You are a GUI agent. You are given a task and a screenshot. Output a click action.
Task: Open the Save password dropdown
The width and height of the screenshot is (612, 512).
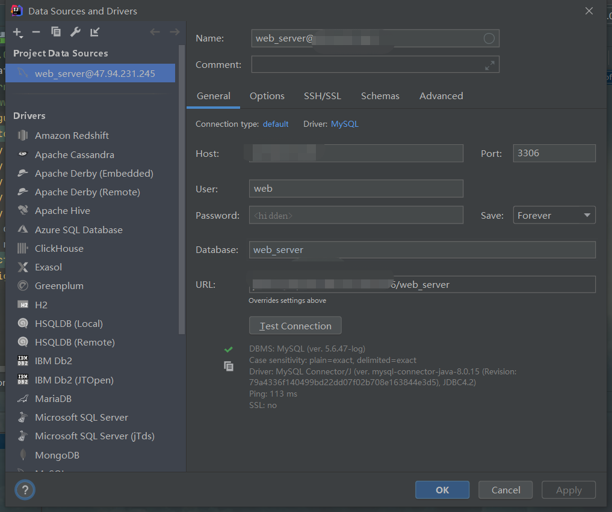point(554,215)
